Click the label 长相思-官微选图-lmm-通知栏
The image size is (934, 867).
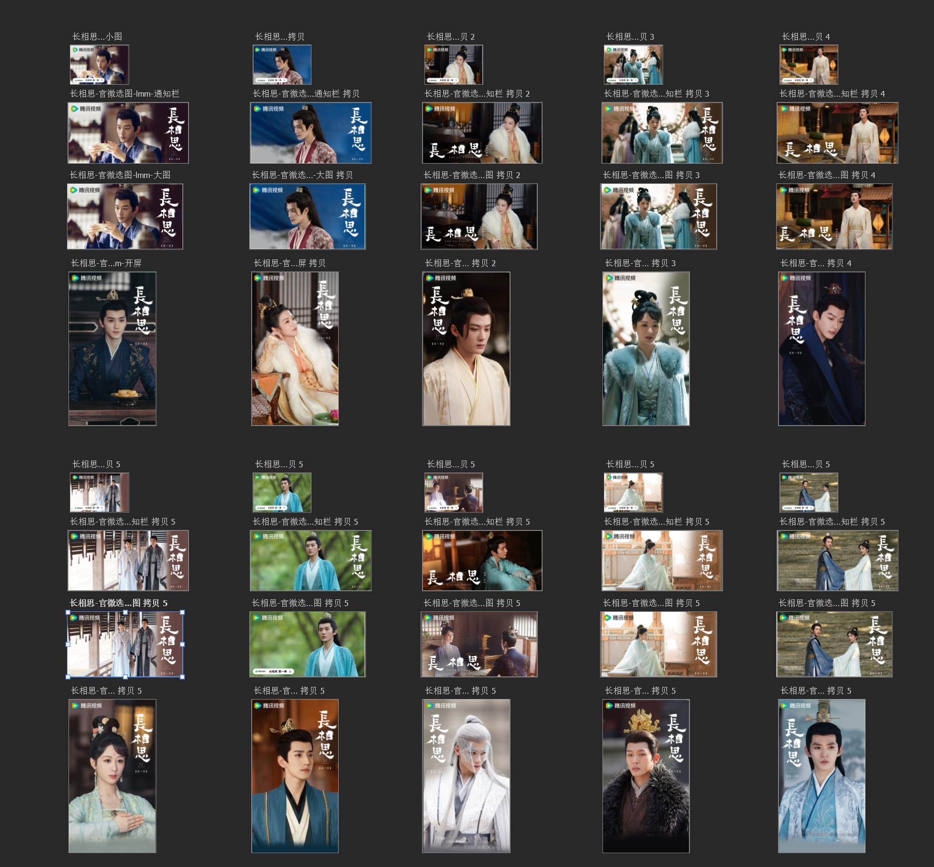pyautogui.click(x=125, y=94)
